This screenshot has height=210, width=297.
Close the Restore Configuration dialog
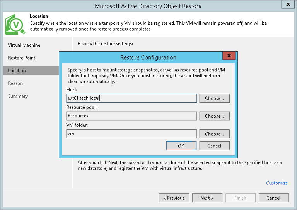[x=229, y=57]
